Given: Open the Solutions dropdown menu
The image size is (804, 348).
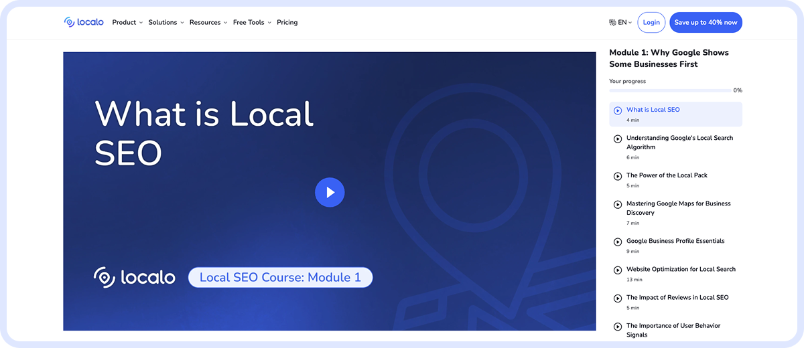Looking at the screenshot, I should [x=165, y=22].
